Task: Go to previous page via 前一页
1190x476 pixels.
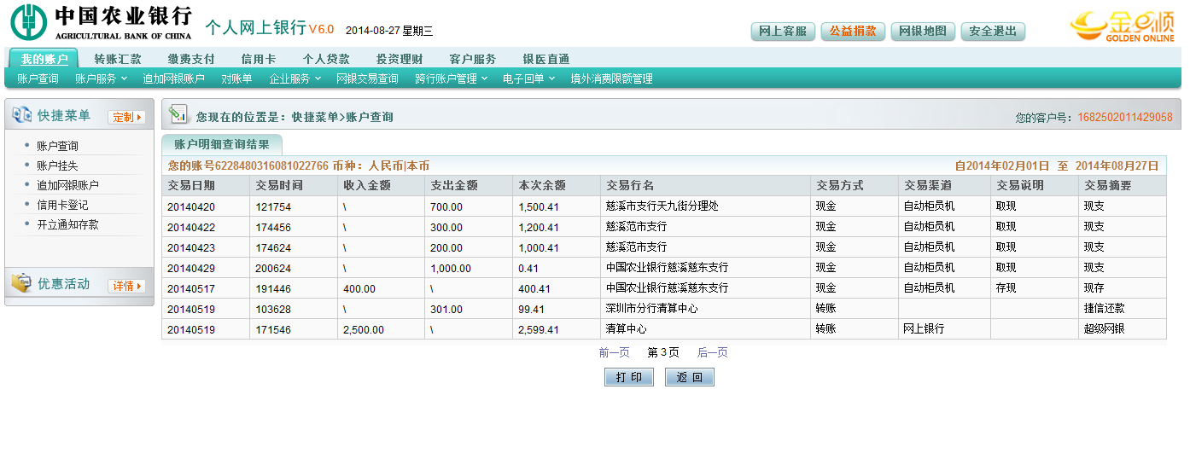Action: point(615,352)
